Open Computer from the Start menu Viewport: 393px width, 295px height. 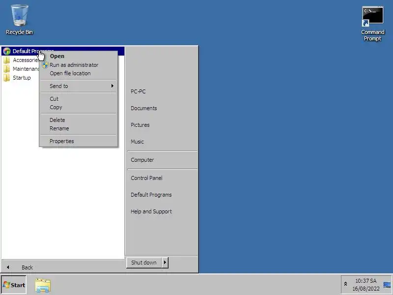coord(142,160)
